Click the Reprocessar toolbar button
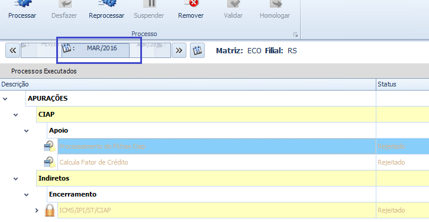The height and width of the screenshot is (222, 429). (x=107, y=10)
